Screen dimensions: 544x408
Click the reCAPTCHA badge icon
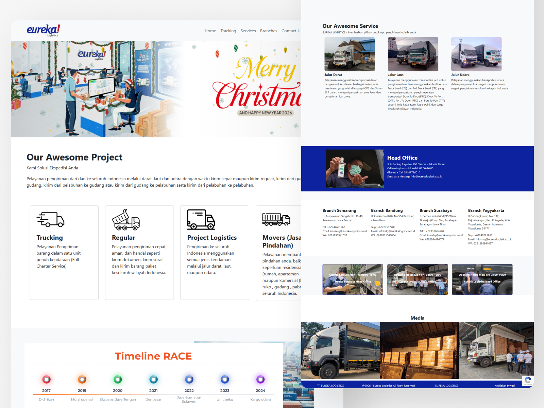point(528,380)
